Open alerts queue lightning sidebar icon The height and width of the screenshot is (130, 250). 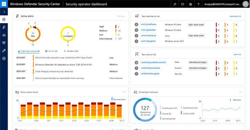pos(4,27)
